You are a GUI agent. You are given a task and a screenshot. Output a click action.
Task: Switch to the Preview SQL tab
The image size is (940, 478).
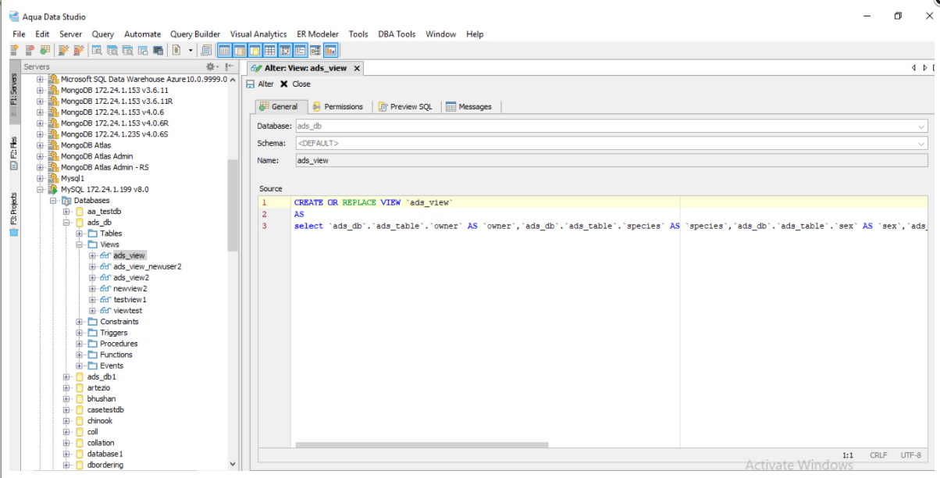click(404, 107)
